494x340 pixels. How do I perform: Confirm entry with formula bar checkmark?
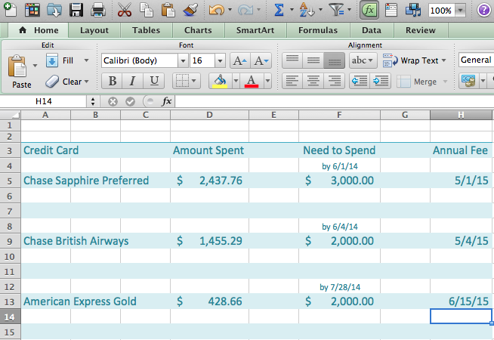130,101
